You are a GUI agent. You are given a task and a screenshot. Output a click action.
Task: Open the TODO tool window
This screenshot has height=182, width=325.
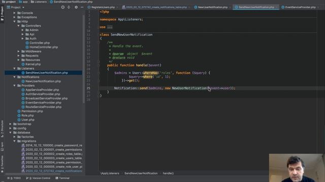14,178
